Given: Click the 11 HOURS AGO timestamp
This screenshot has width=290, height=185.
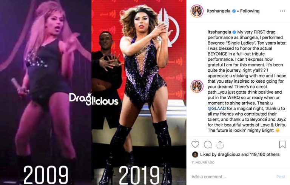Looking at the screenshot, I should pos(203,162).
